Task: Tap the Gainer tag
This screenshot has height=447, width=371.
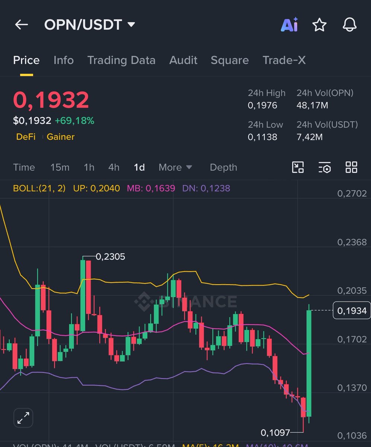Action: (x=61, y=137)
